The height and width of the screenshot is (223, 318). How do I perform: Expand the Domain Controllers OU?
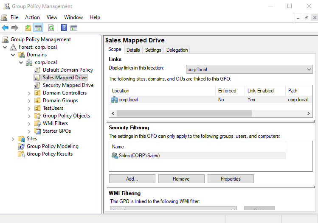(x=29, y=93)
